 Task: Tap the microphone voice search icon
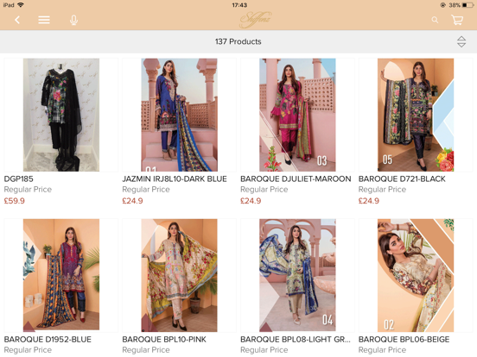tap(73, 20)
